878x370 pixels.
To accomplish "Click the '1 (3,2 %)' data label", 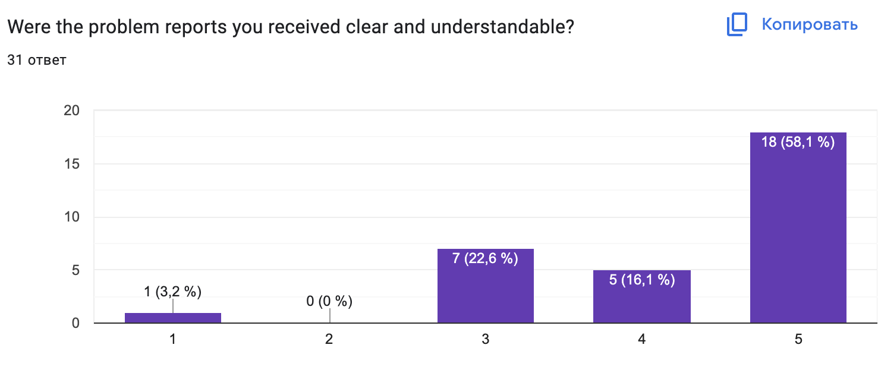I will click(172, 291).
